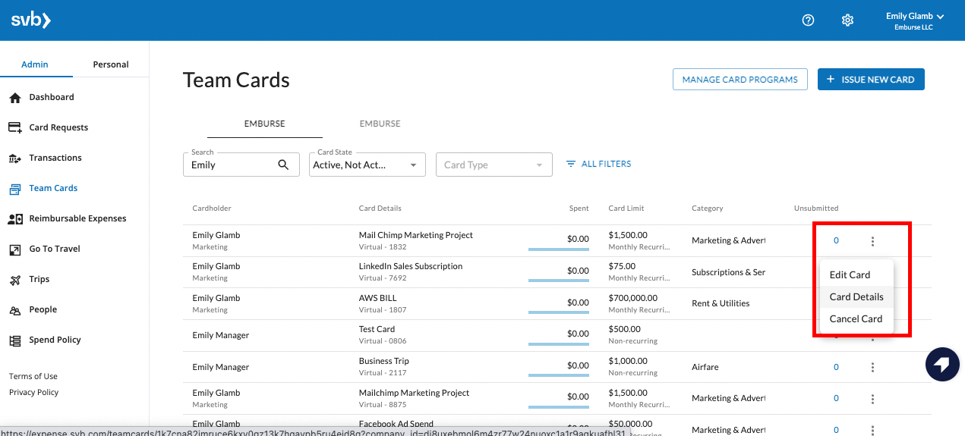Screen dimensions: 965x436
Task: Click the LinkedIn Sales Subscription card
Action: pyautogui.click(x=411, y=266)
